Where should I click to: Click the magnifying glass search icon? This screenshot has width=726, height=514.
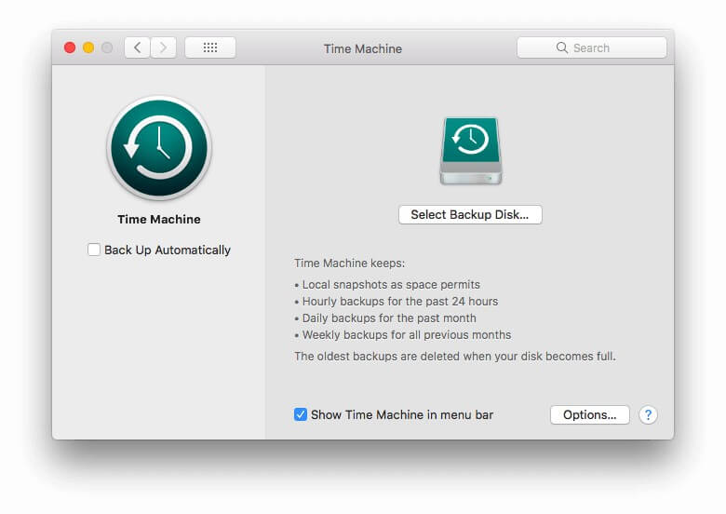coord(561,47)
